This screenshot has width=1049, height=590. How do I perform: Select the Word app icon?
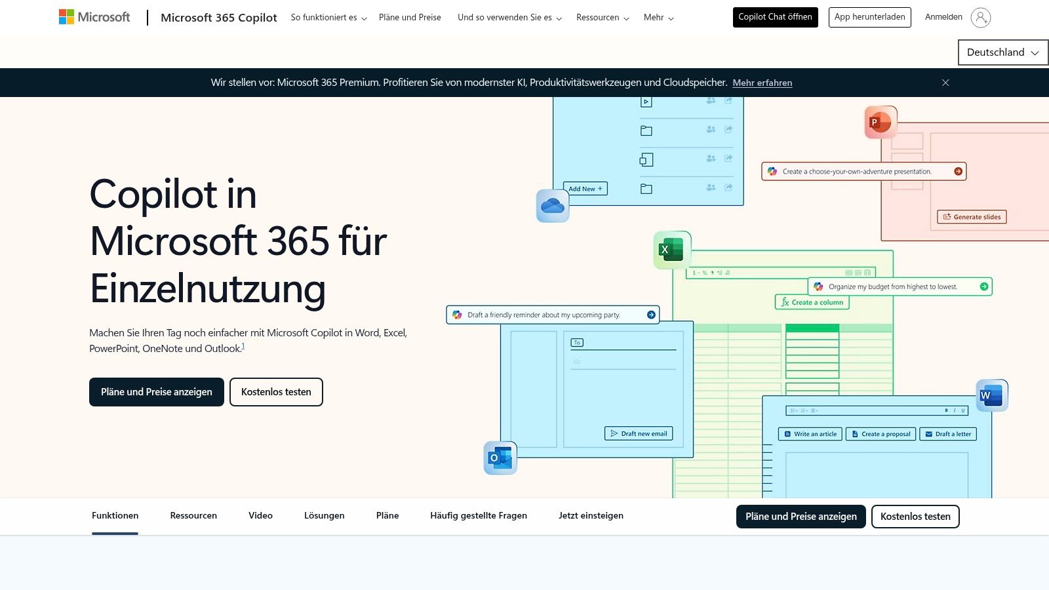coord(991,395)
